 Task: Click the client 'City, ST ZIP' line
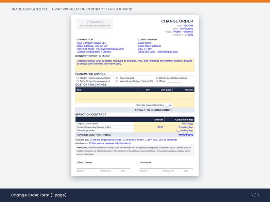coord(145,49)
